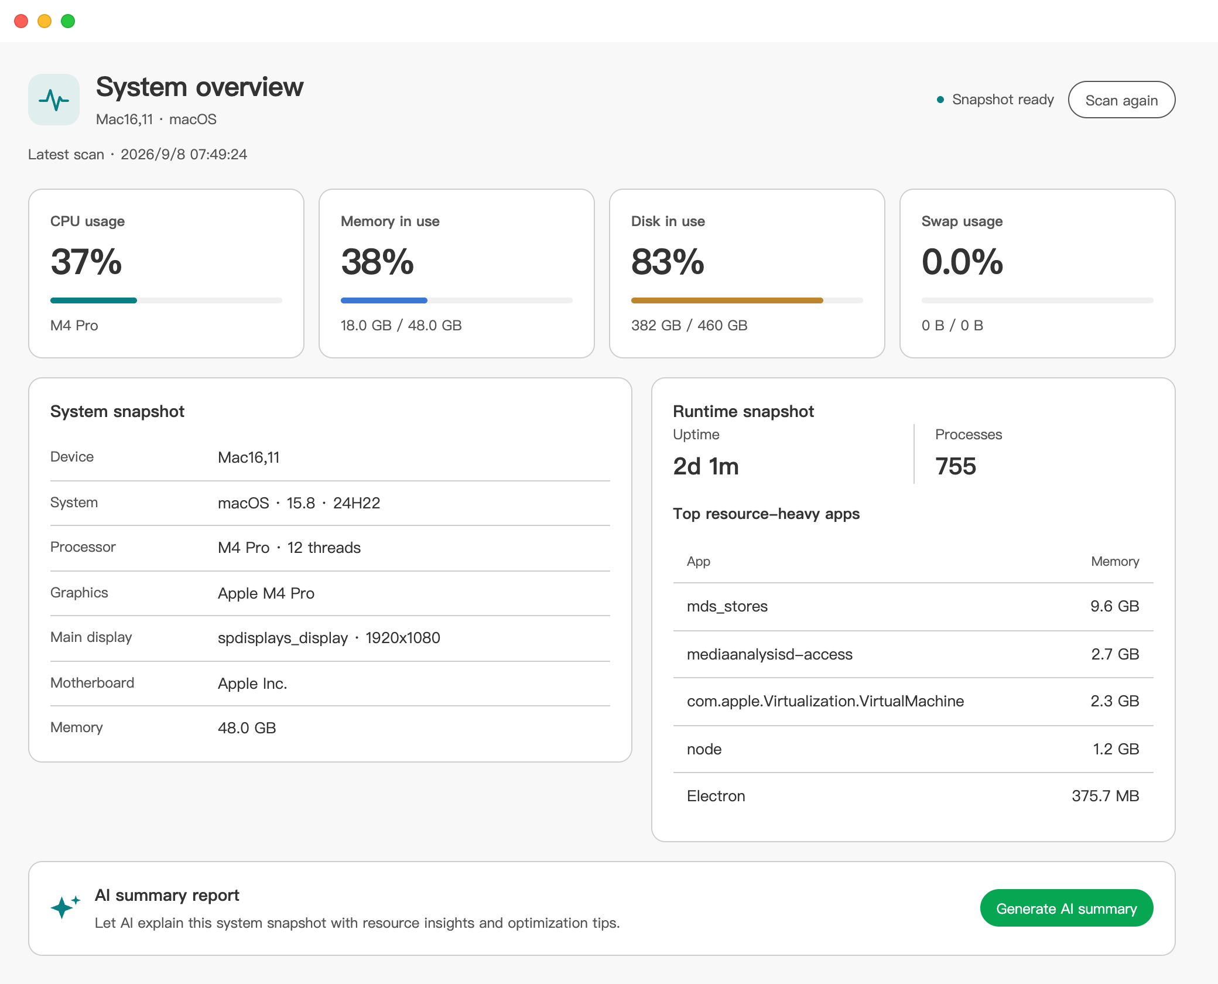Click the AI summary report title

click(x=167, y=896)
